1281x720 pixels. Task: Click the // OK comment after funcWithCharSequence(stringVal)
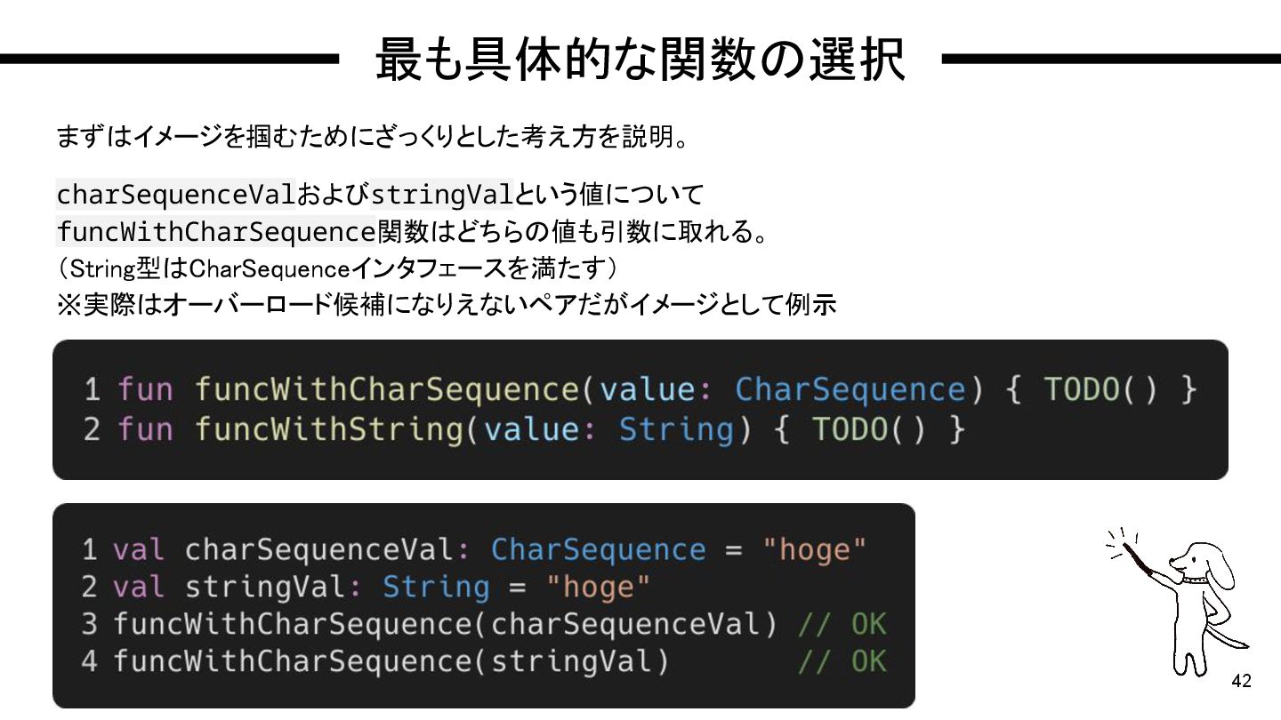pyautogui.click(x=842, y=662)
